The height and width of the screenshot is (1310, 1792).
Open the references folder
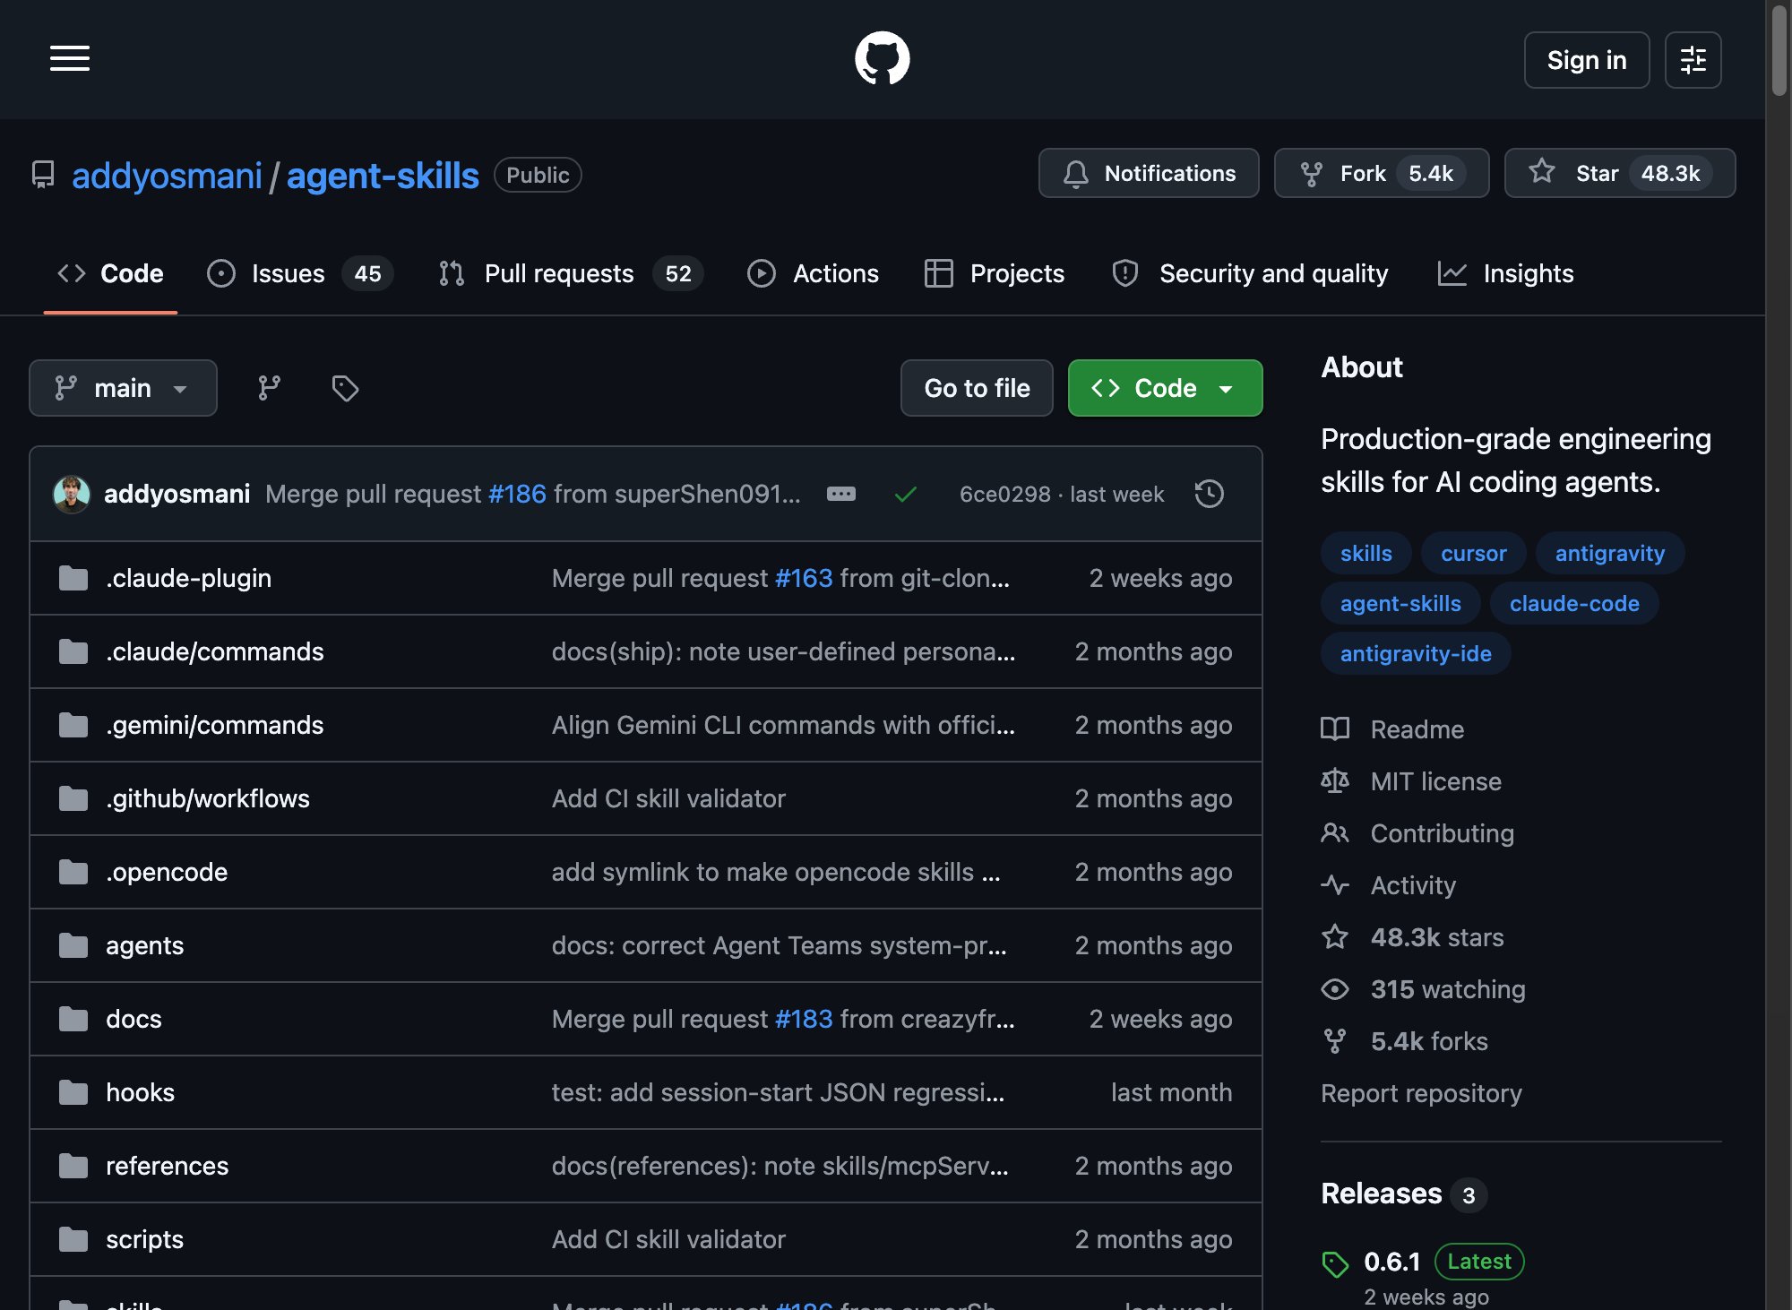click(x=167, y=1166)
